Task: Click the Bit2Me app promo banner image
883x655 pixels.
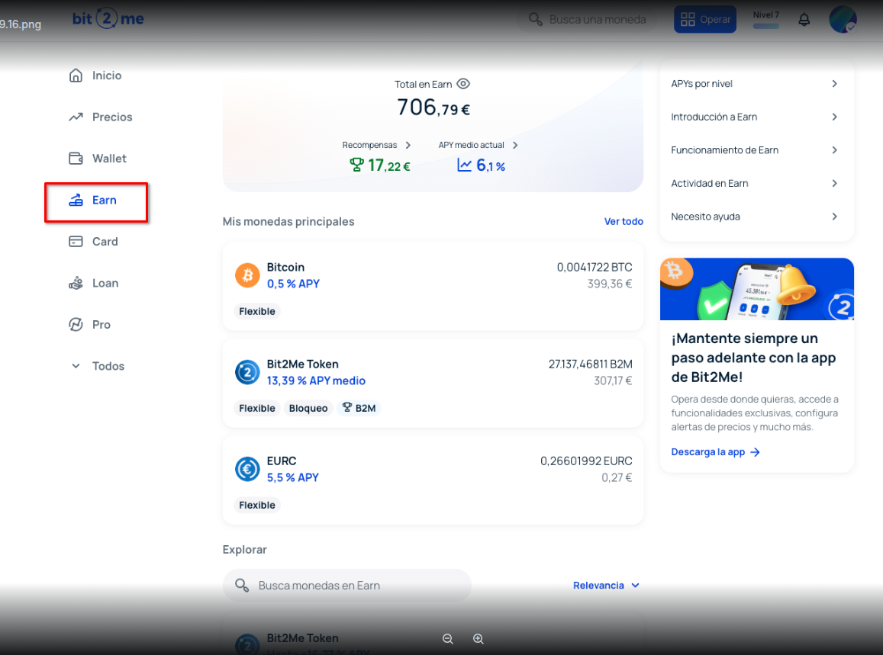Action: click(757, 289)
